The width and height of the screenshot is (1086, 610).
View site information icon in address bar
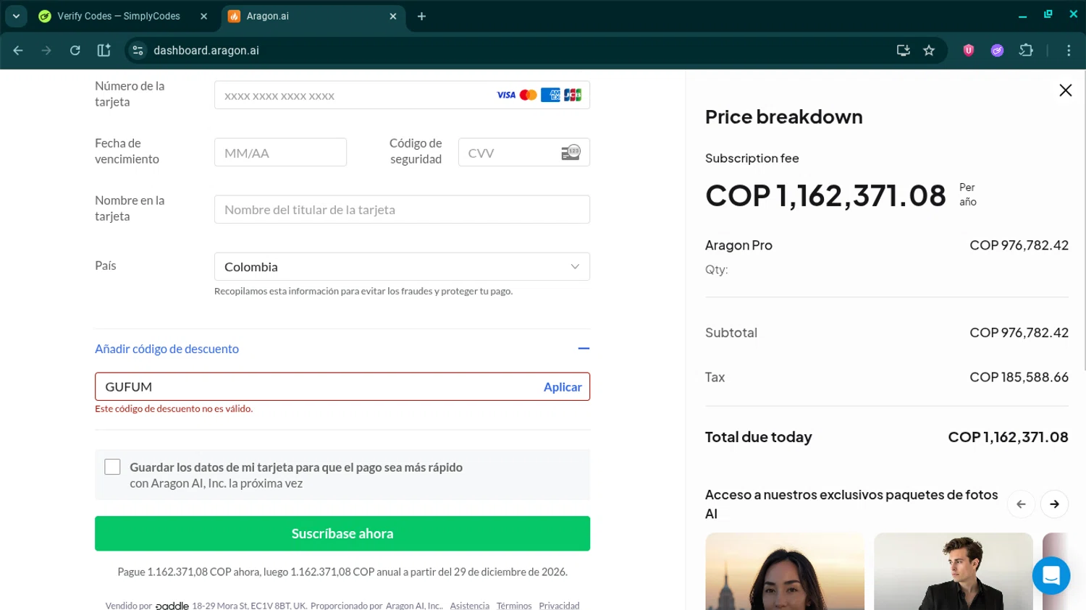coord(138,51)
